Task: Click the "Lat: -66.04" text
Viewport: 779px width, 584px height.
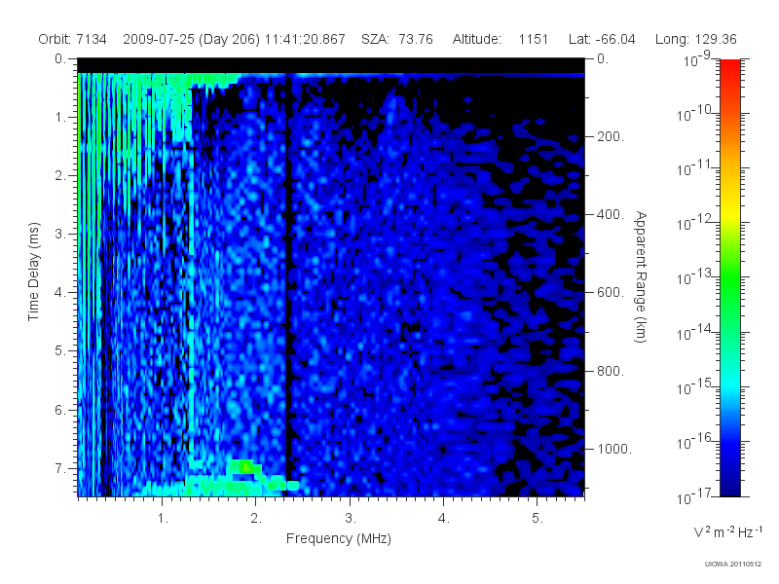Action: pos(602,39)
